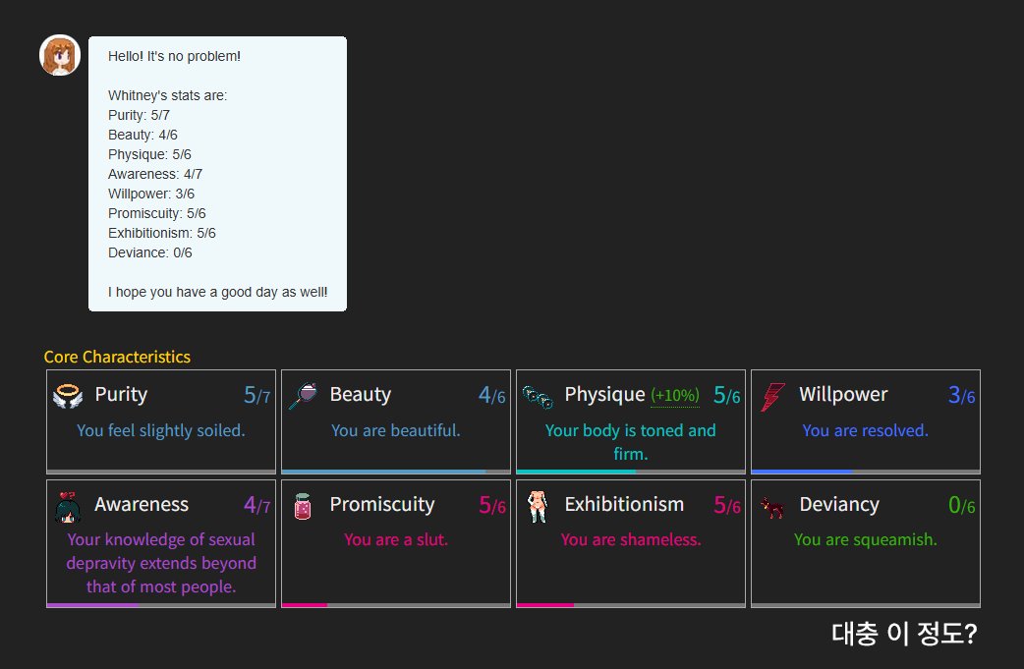Click the Promiscuity card title

382,505
